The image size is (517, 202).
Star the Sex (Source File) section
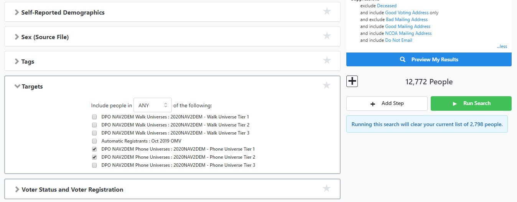point(327,36)
